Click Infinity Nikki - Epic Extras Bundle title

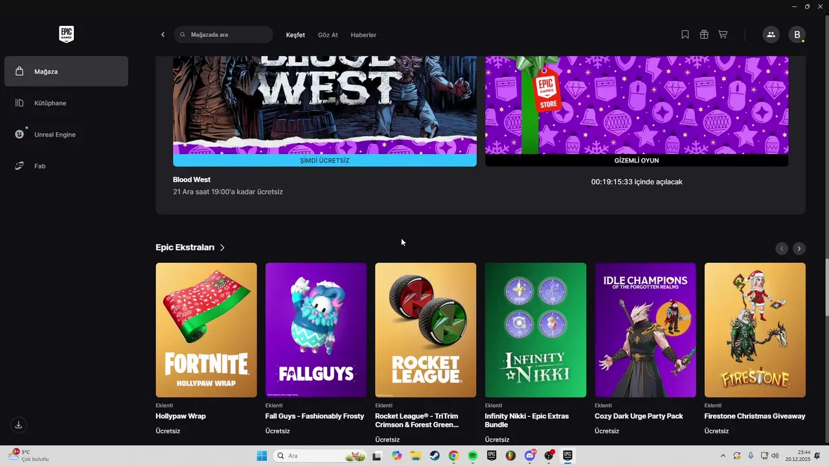coord(527,421)
